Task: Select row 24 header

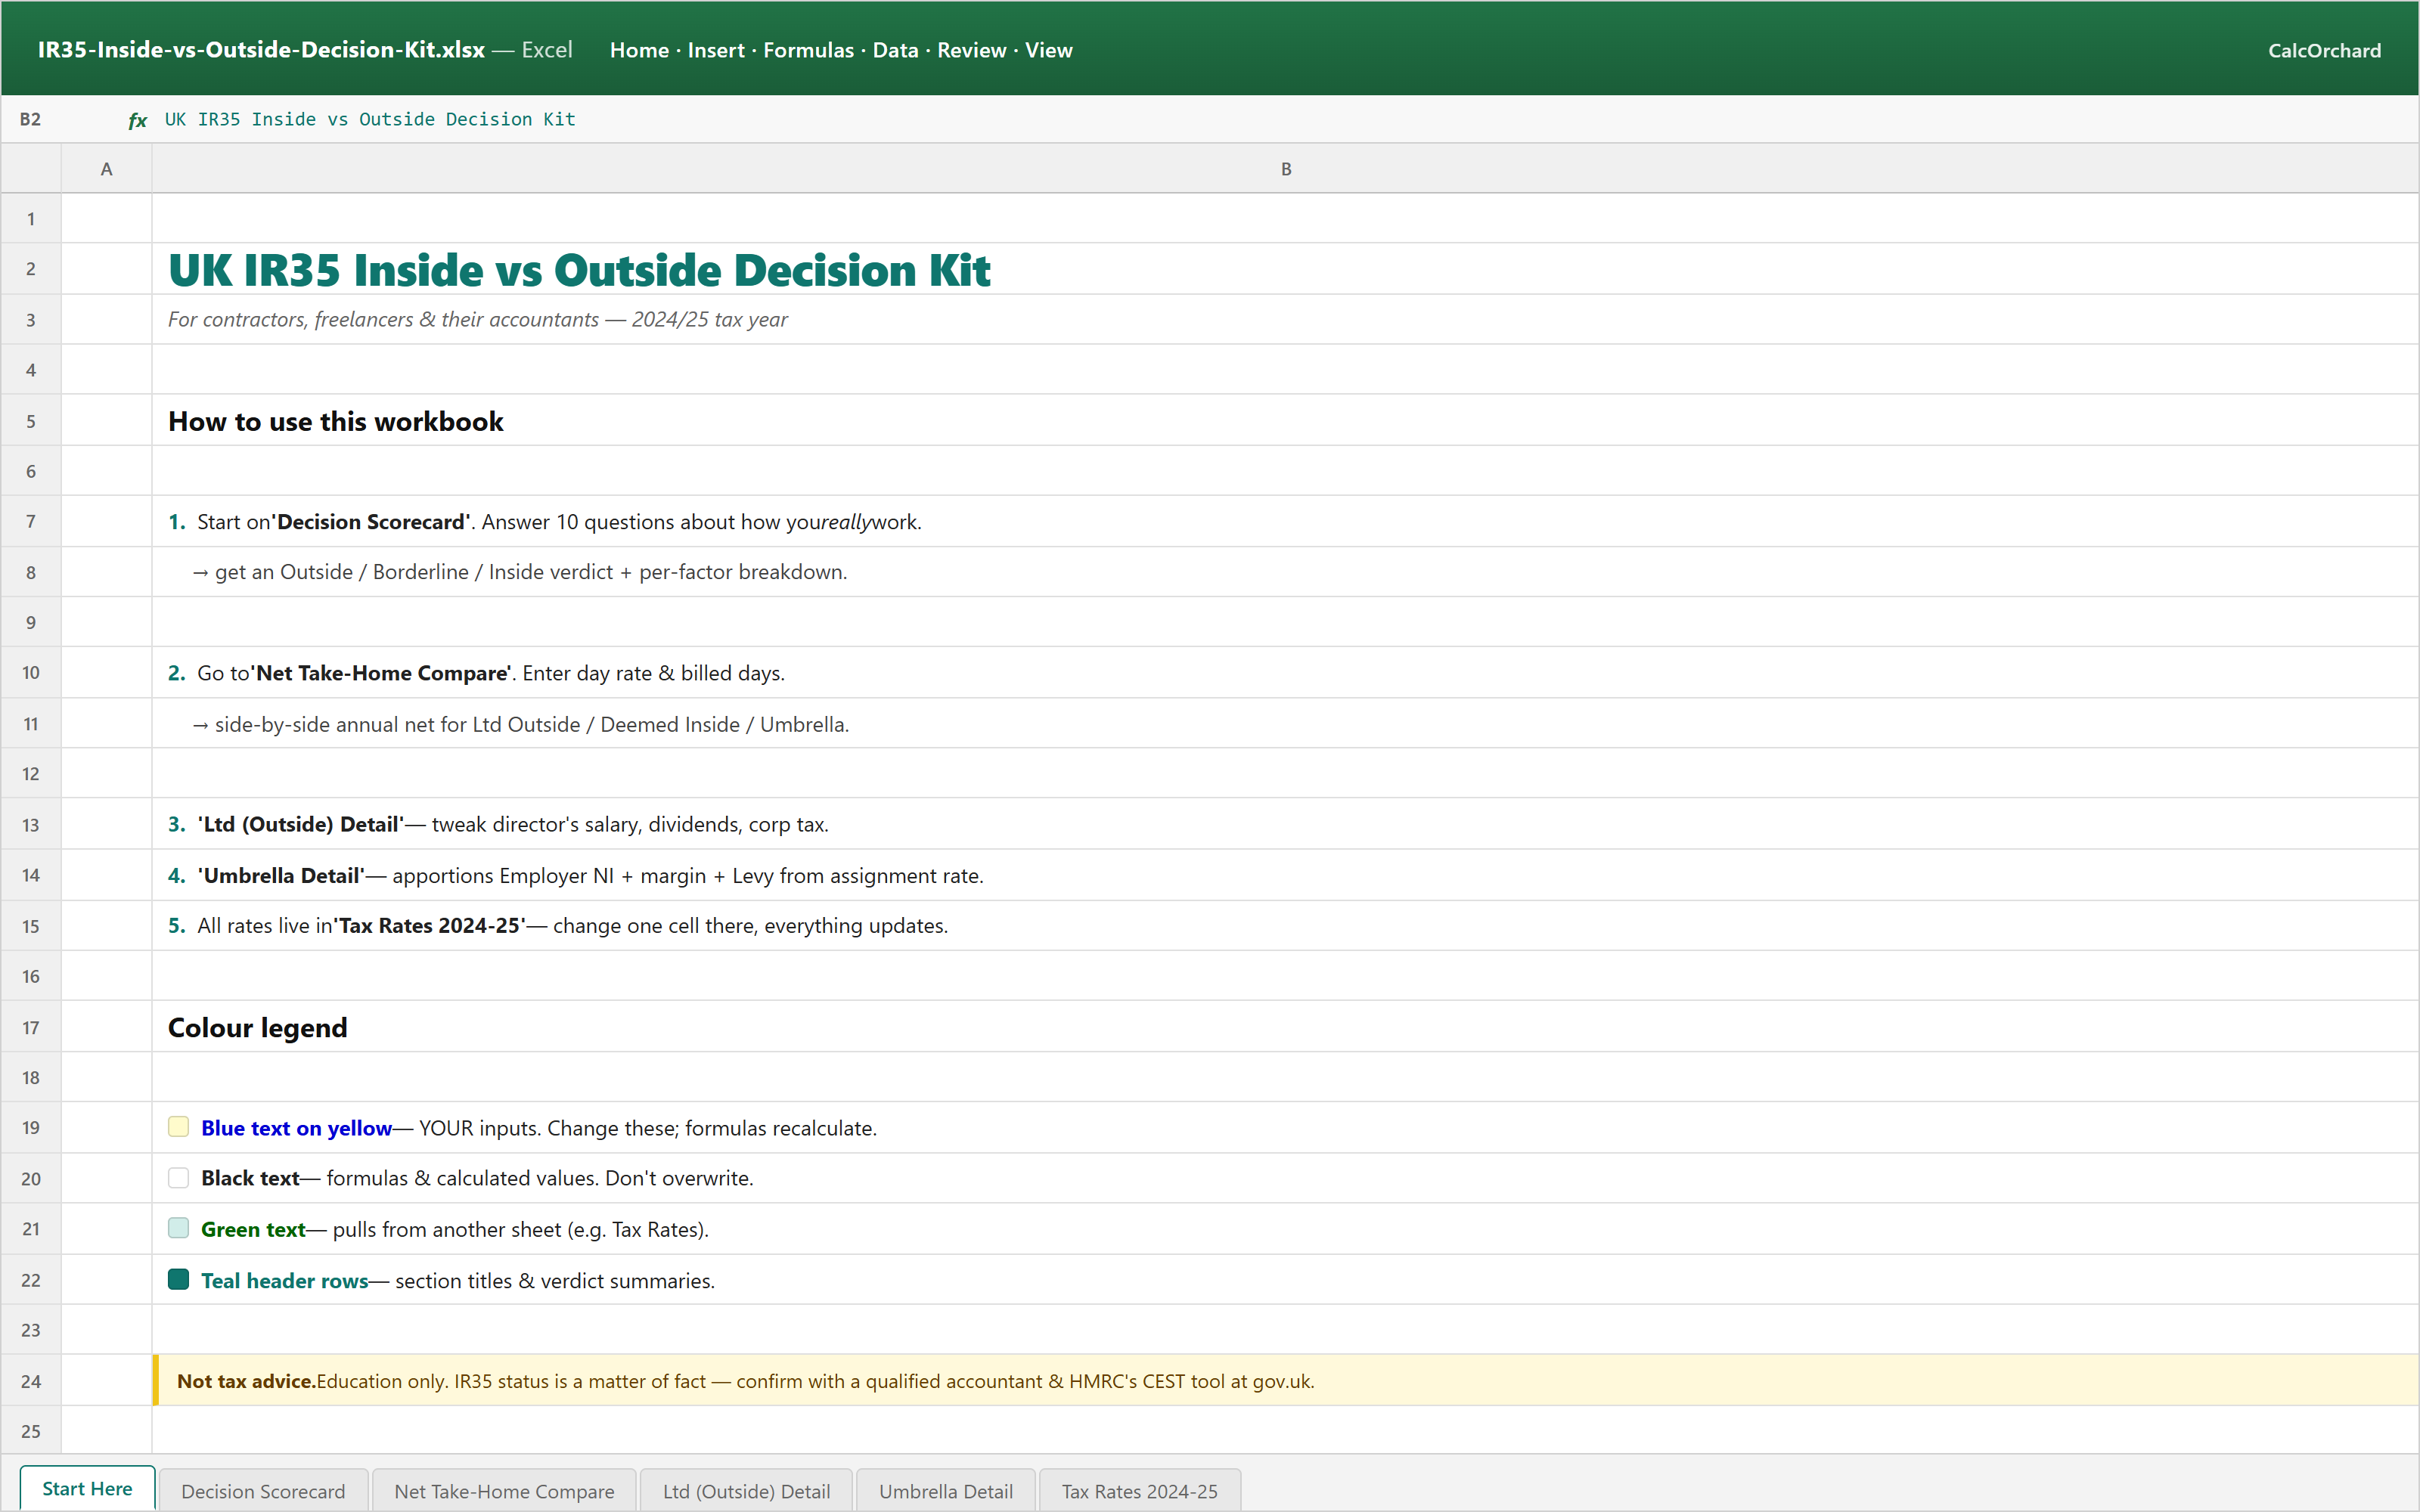Action: [31, 1381]
